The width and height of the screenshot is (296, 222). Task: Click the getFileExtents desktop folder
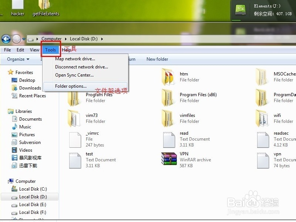[46, 8]
